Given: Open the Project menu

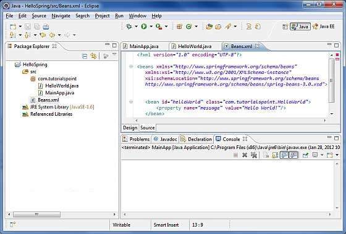Looking at the screenshot, I should pyautogui.click(x=102, y=16).
